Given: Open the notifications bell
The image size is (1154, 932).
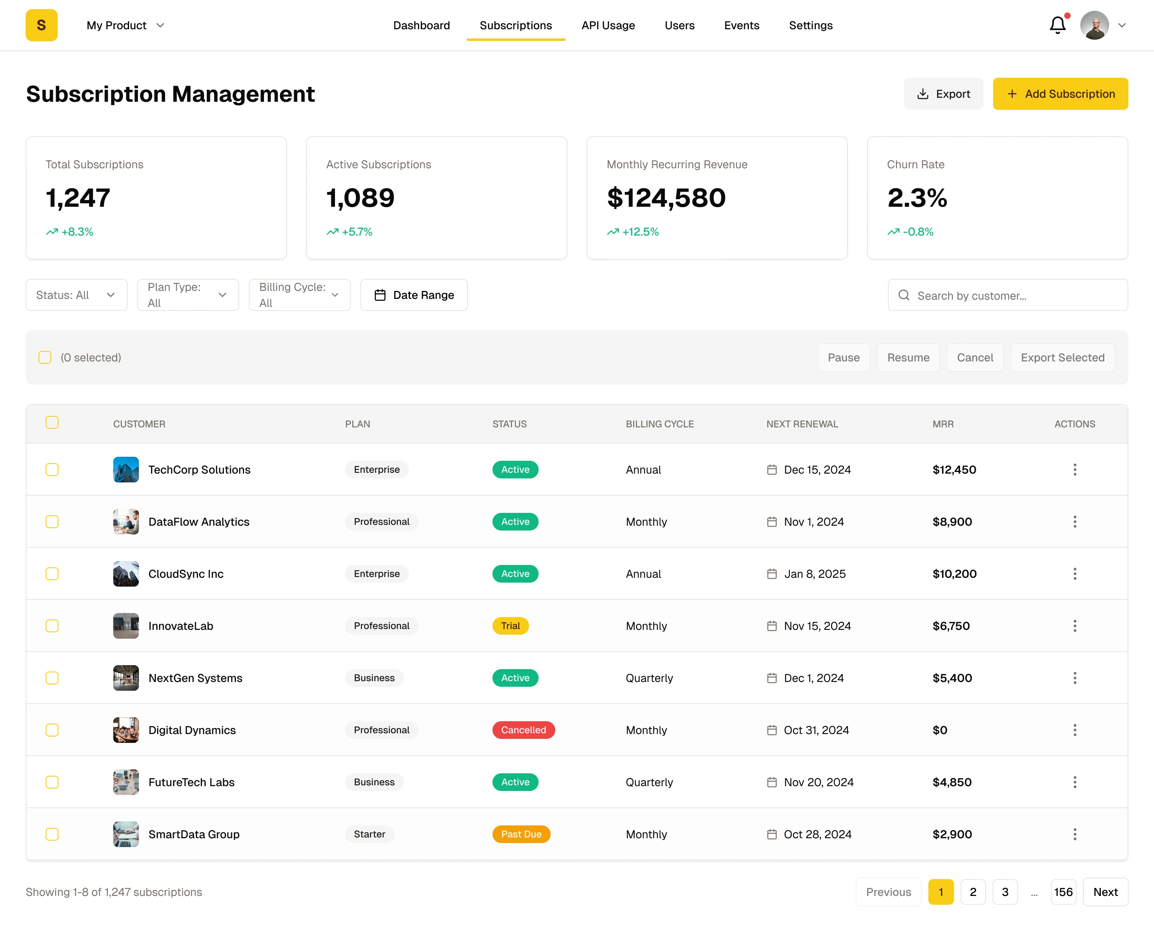Looking at the screenshot, I should click(x=1057, y=25).
